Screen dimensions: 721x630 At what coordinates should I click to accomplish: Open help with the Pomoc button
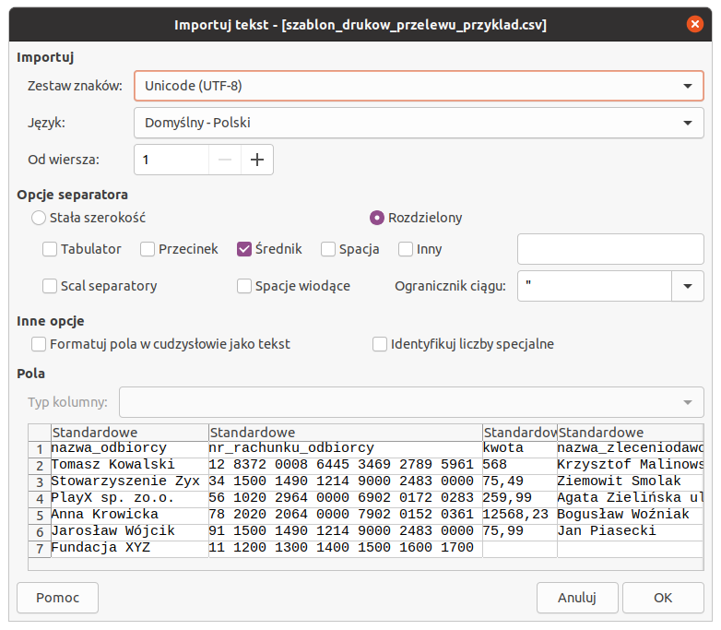[58, 597]
